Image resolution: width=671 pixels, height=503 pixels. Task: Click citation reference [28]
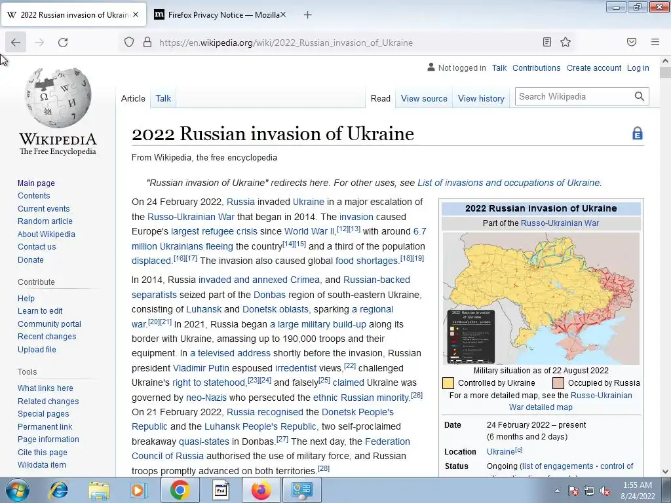(x=324, y=468)
